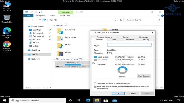Switch to Tools tab in Properties

(x=114, y=39)
